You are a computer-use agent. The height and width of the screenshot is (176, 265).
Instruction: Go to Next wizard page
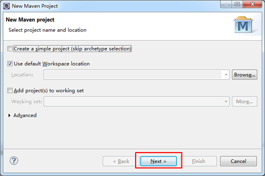(159, 161)
